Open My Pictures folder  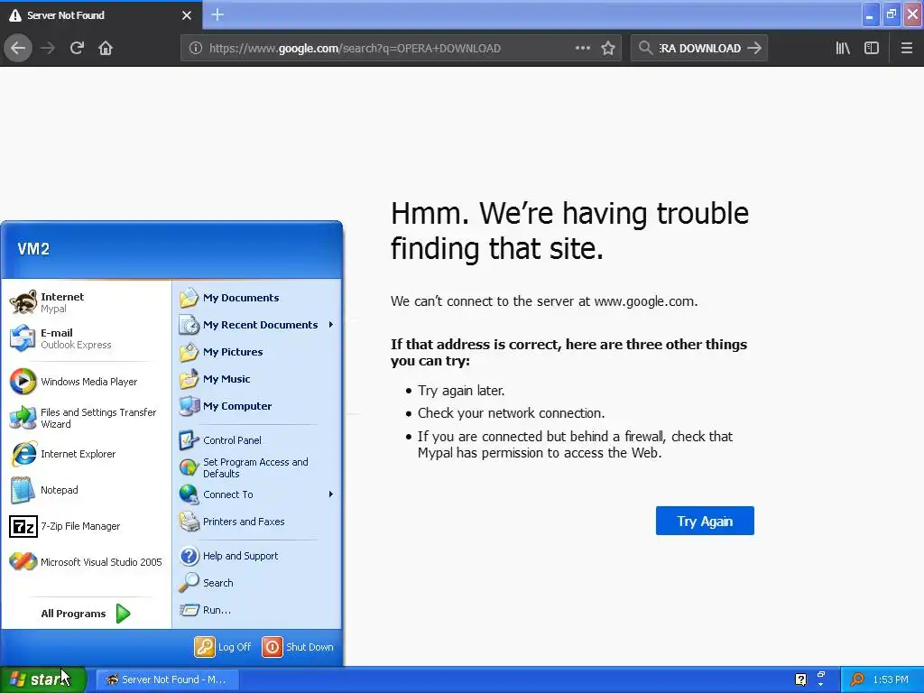(x=257, y=352)
